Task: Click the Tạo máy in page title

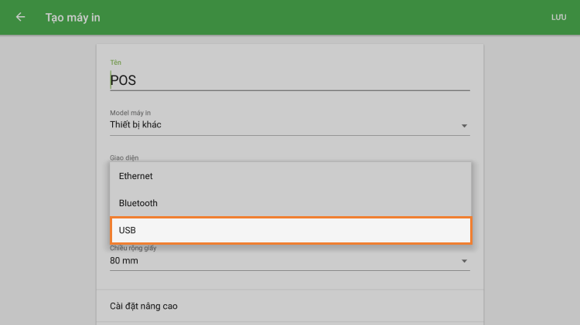Action: coord(73,17)
